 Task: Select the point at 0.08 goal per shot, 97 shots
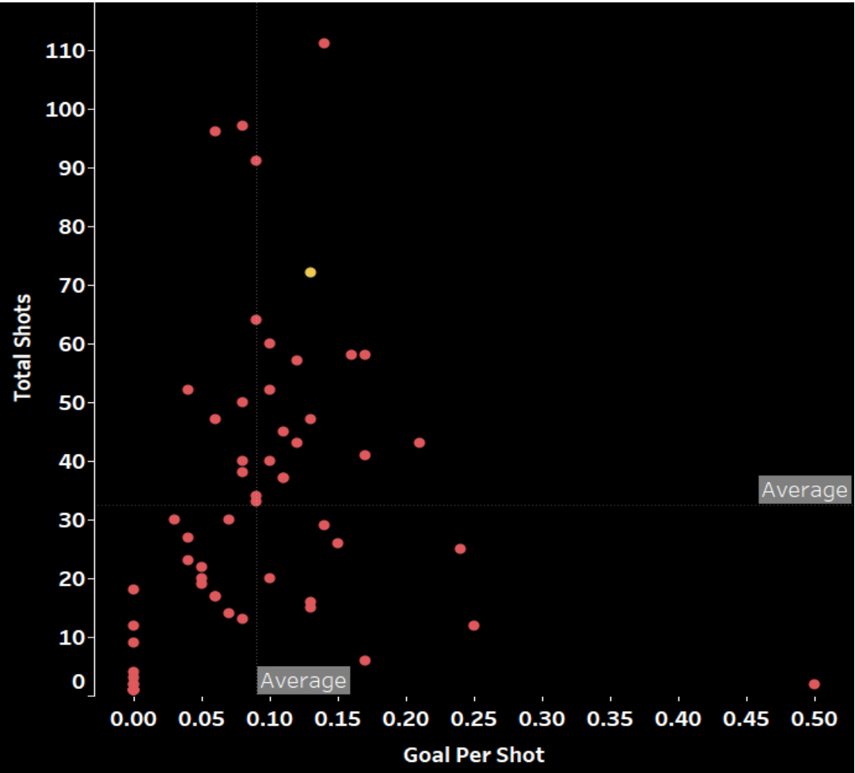click(242, 125)
